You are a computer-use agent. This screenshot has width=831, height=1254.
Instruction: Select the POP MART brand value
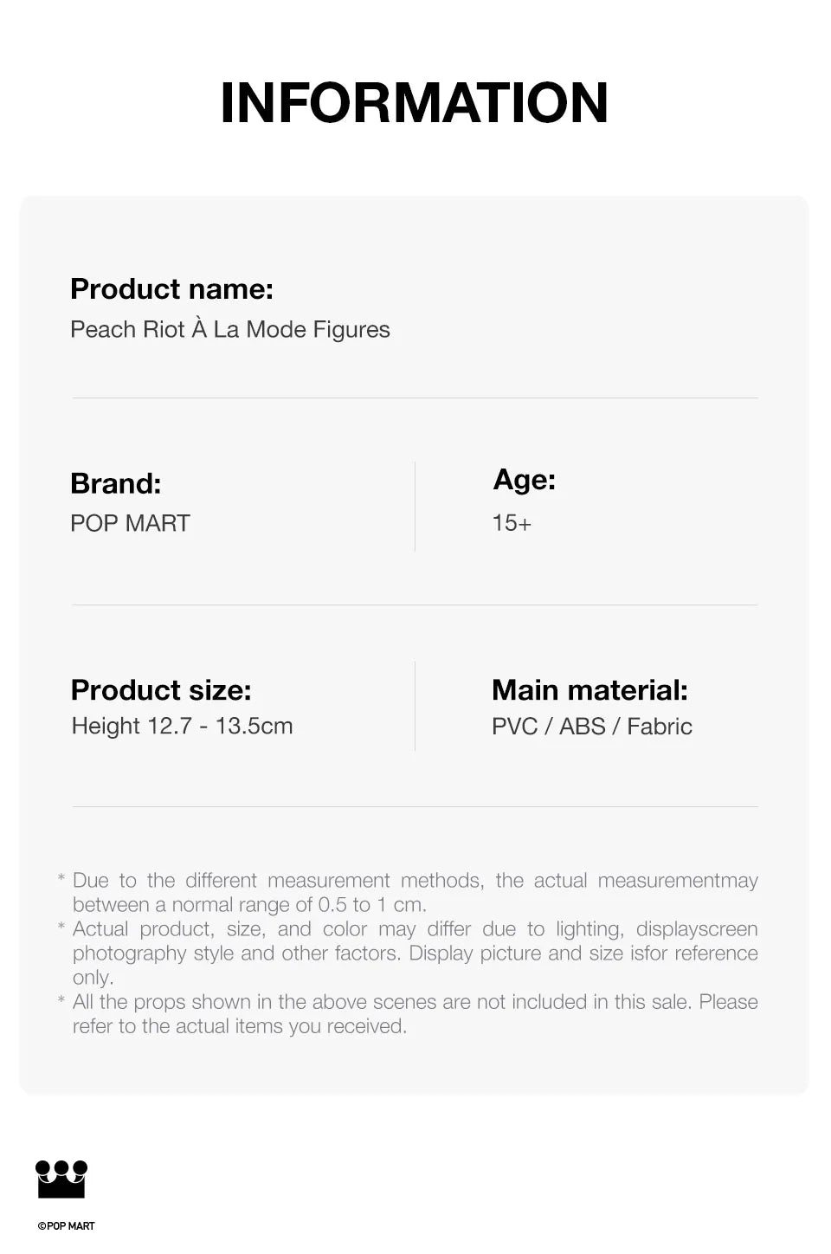[130, 523]
